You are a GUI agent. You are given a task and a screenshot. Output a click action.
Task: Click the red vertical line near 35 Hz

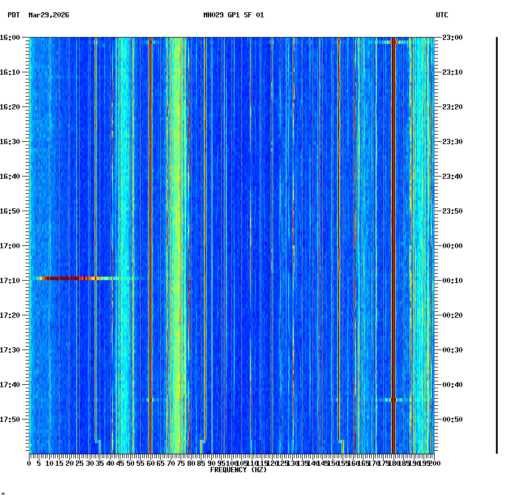pos(95,231)
